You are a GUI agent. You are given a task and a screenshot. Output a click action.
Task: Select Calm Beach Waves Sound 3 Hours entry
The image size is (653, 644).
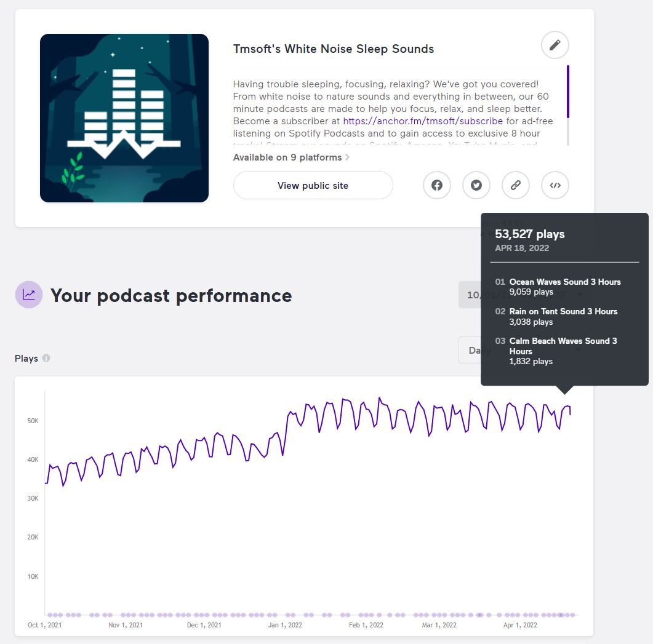[x=556, y=351]
